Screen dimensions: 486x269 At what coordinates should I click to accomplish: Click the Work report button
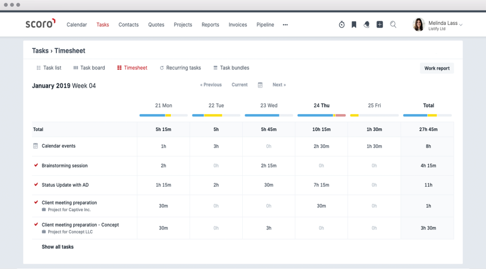(x=437, y=68)
